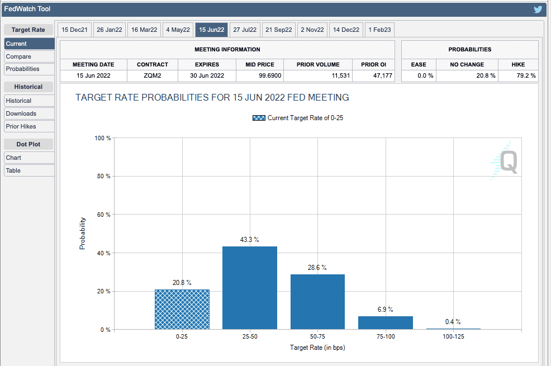
Task: View the Prior Hikes page
Action: tap(29, 126)
